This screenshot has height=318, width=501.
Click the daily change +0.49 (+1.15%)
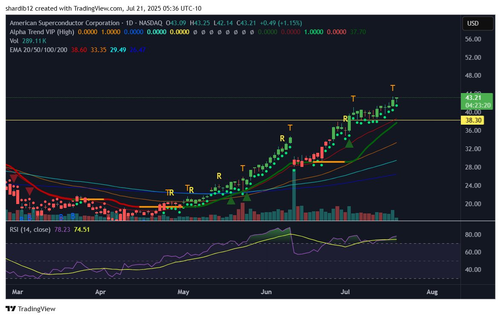pos(281,23)
